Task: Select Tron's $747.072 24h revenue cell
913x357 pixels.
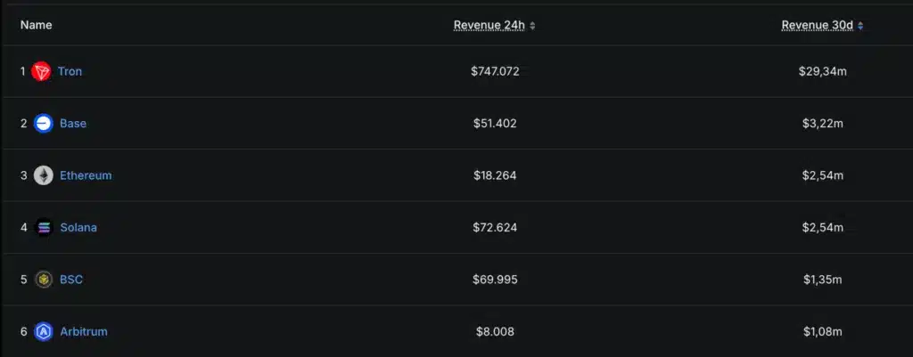Action: tap(495, 71)
